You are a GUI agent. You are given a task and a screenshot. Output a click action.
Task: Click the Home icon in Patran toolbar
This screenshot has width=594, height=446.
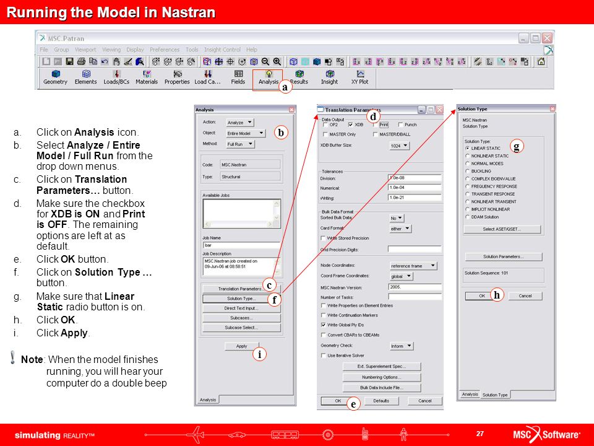[541, 61]
